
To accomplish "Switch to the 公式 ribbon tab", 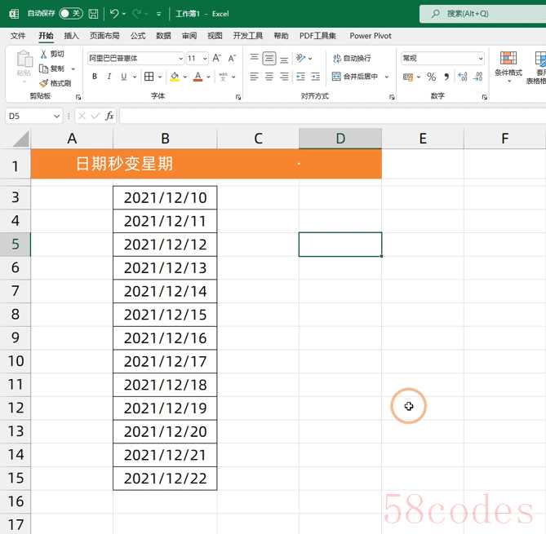I will [138, 36].
